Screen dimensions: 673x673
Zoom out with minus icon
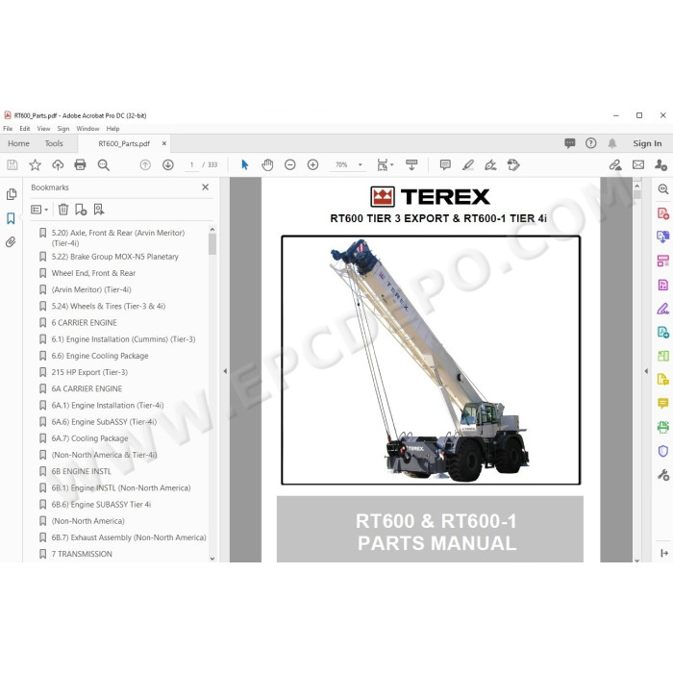coord(290,164)
